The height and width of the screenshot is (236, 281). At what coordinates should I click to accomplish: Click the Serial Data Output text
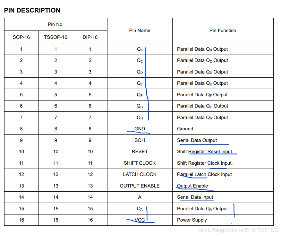pyautogui.click(x=197, y=140)
